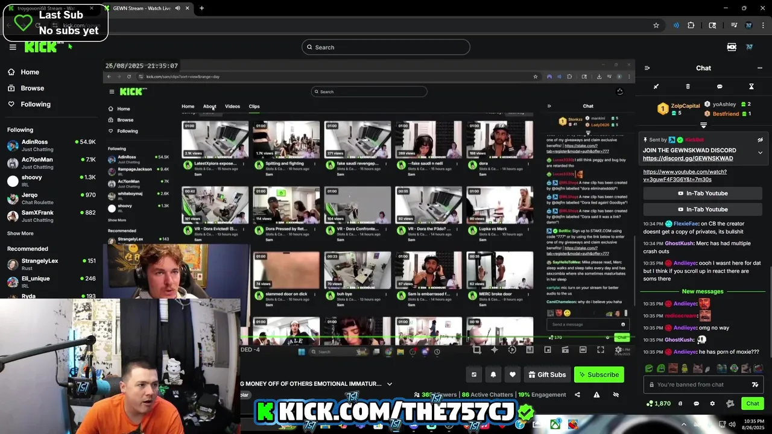Click the hourglass icon in chat toolbar
Image resolution: width=772 pixels, height=434 pixels.
pos(751,87)
